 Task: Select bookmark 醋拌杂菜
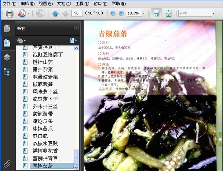[43, 69]
